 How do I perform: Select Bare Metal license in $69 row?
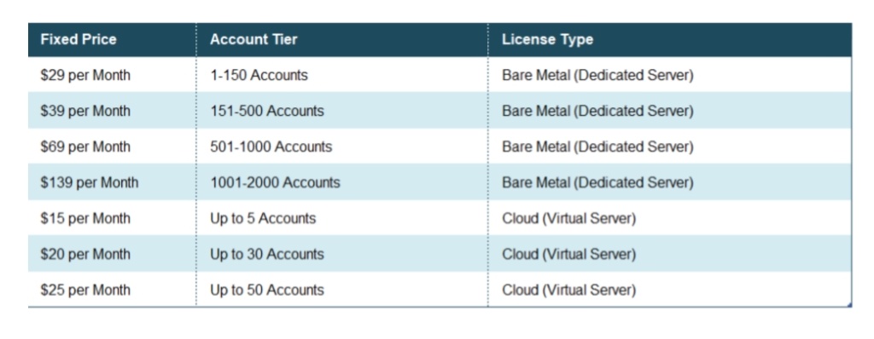[669, 147]
